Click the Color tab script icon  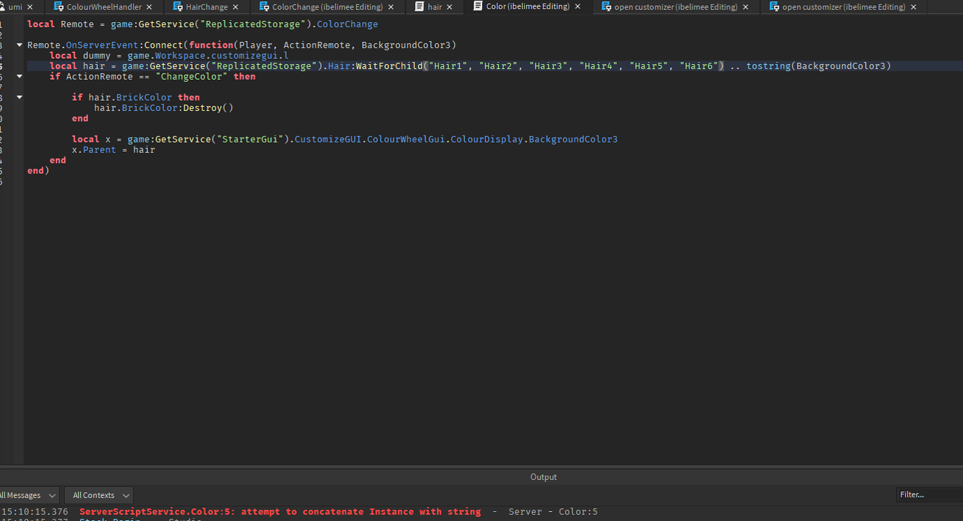[478, 7]
